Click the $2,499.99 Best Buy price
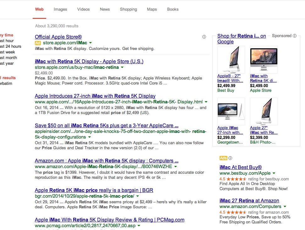305x230 pixels. tap(226, 85)
